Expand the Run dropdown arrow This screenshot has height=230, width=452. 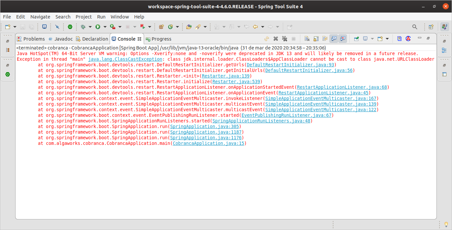point(105,27)
